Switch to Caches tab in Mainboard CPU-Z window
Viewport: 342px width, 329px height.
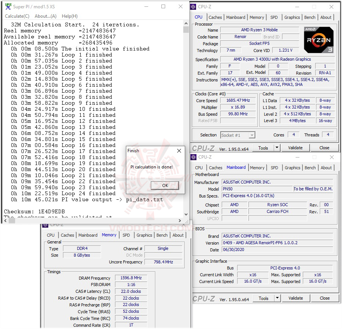point(216,168)
